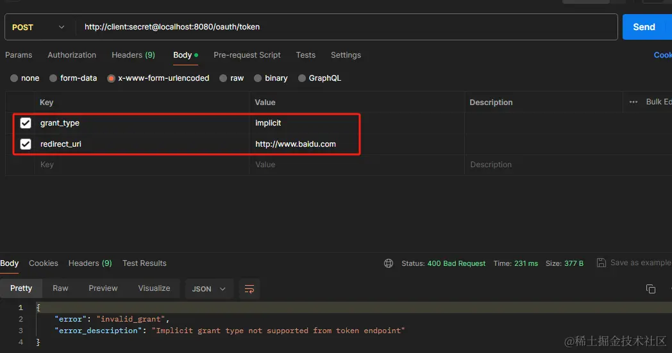This screenshot has width=672, height=353.
Task: Click the Bulk Edit link
Action: click(659, 101)
